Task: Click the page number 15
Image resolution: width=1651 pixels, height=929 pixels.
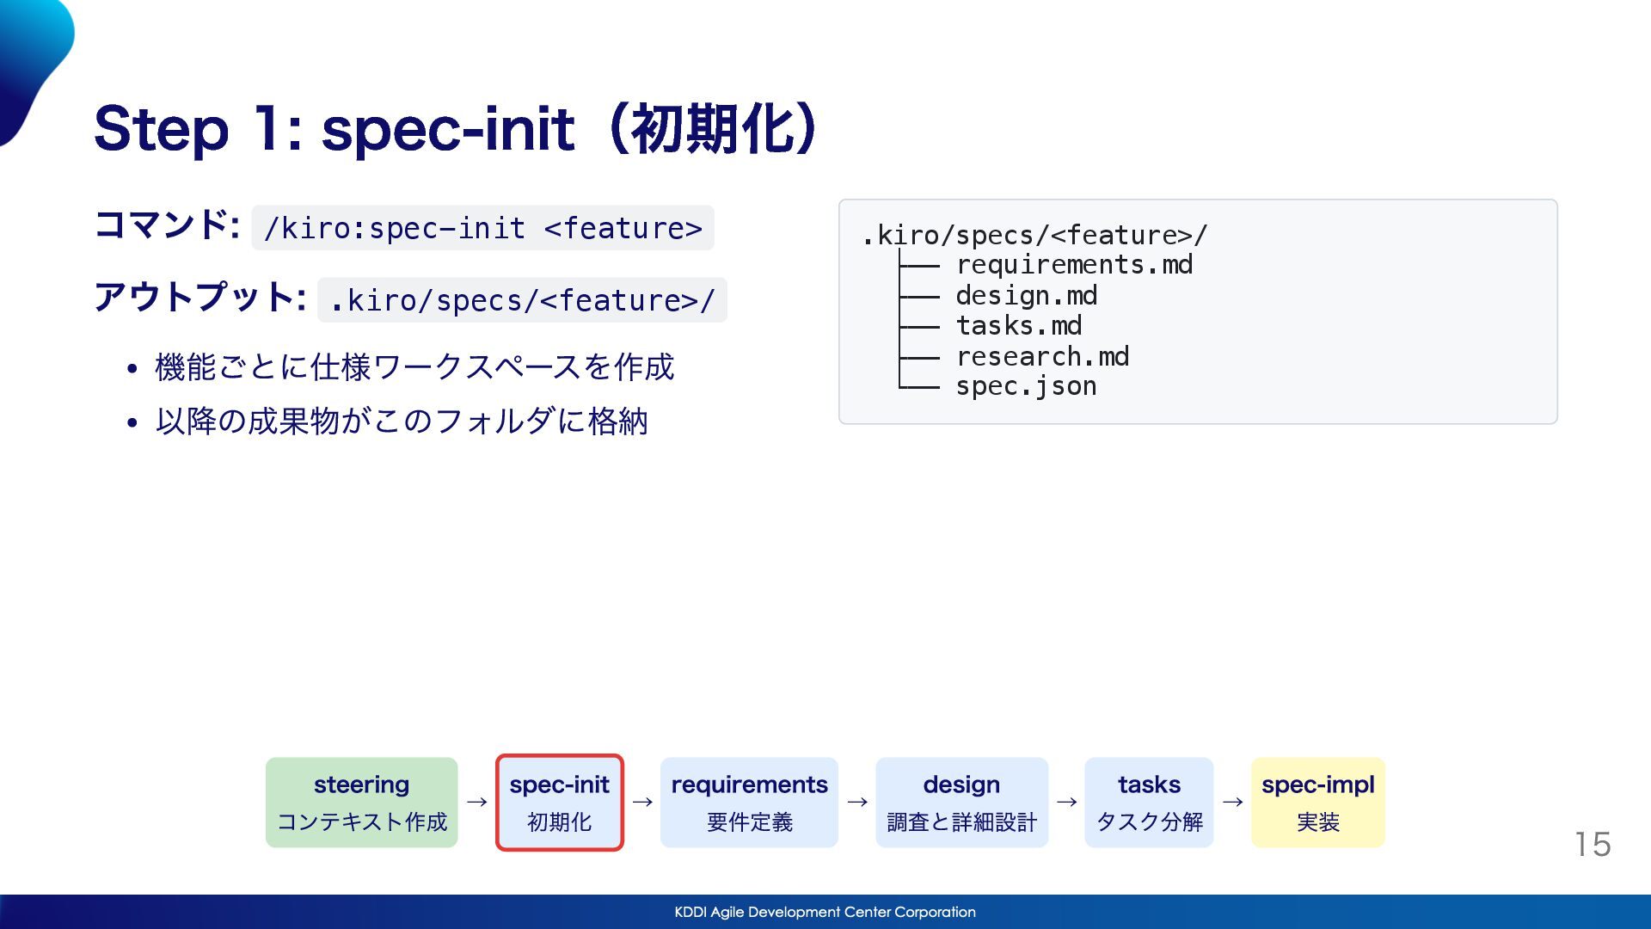Action: coord(1593,844)
